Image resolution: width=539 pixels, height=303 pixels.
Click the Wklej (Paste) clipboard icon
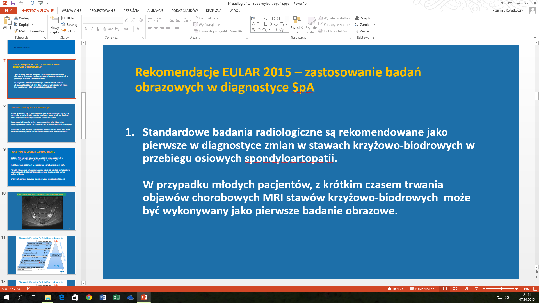[x=7, y=21]
